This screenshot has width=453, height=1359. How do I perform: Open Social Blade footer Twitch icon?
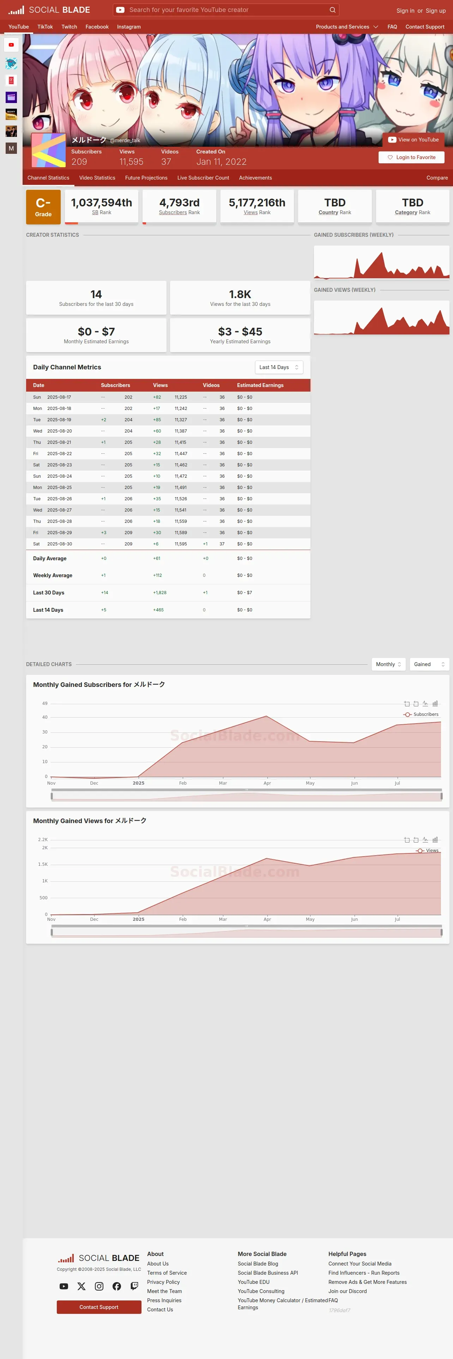click(x=134, y=1286)
